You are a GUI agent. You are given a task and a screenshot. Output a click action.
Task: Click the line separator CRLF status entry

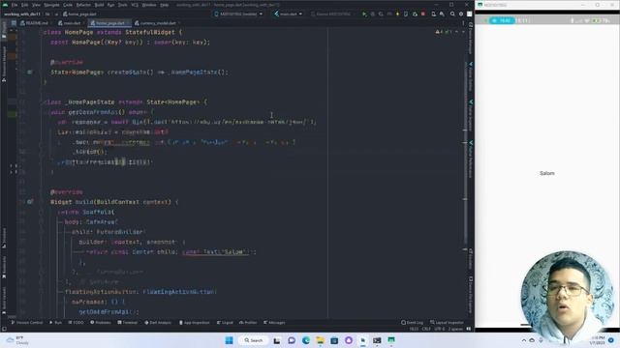(x=426, y=329)
